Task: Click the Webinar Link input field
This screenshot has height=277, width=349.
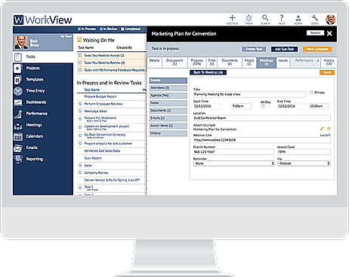Action: pos(262,140)
